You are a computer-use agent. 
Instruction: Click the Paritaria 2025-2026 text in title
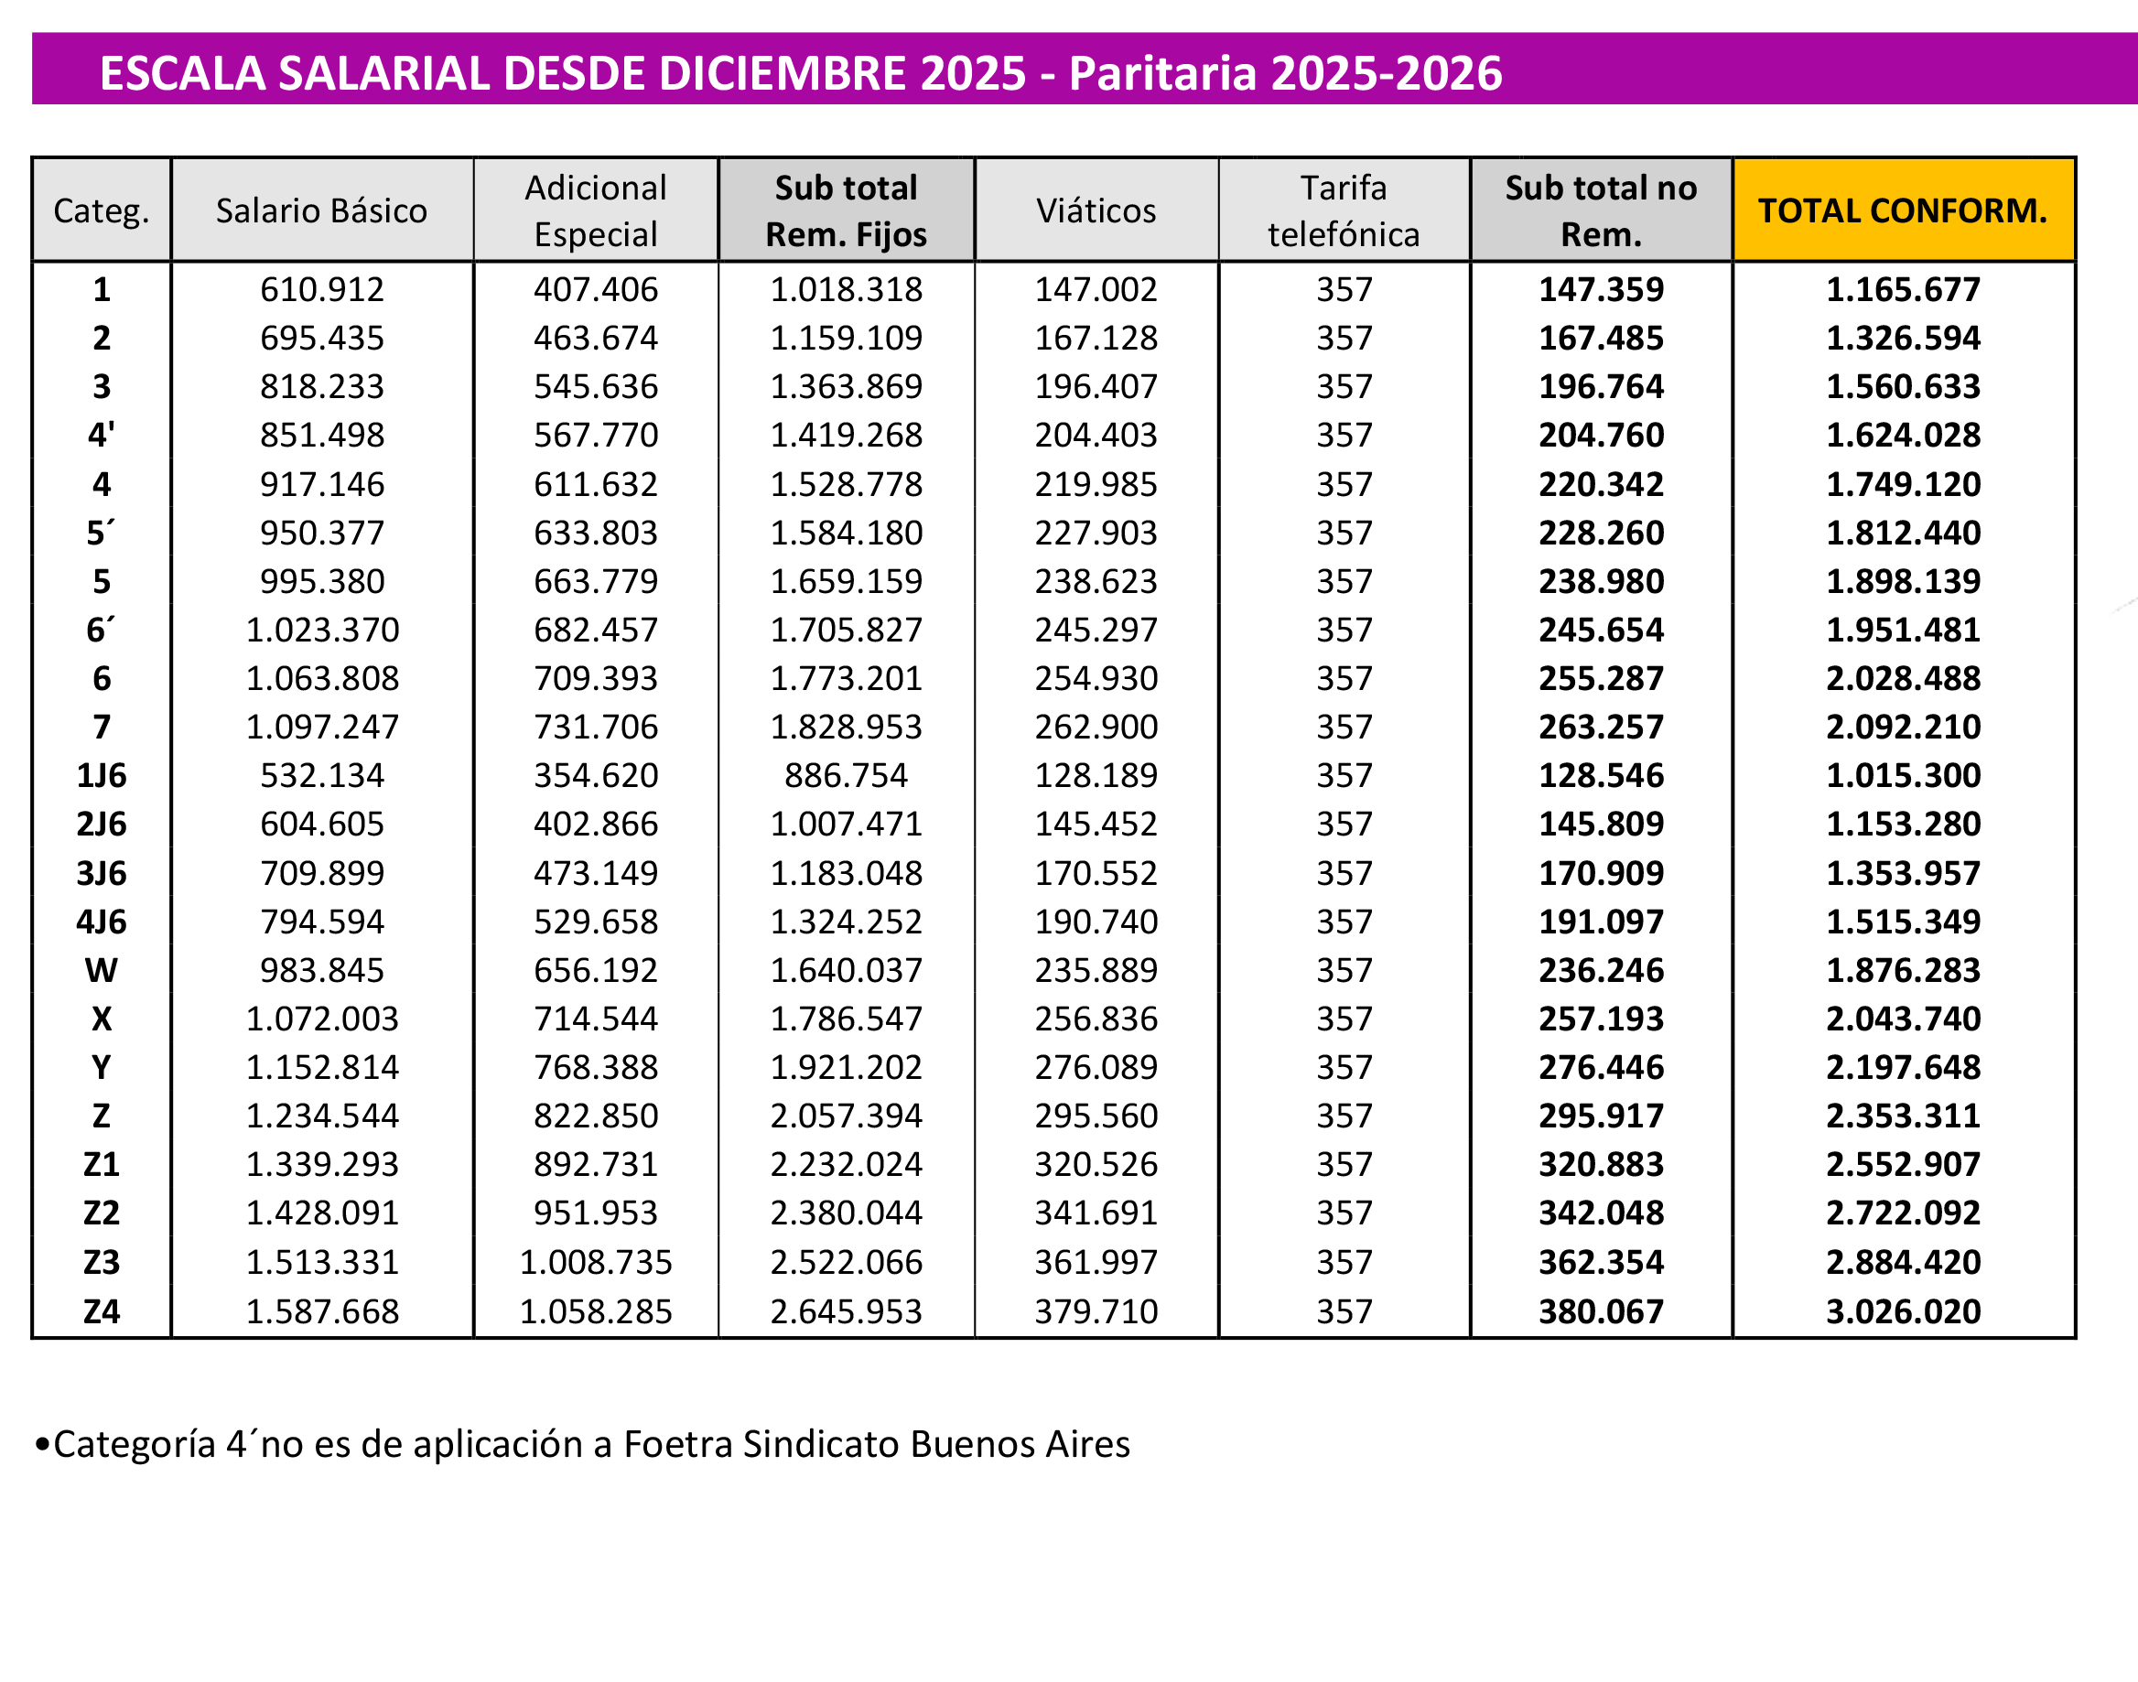[1285, 73]
